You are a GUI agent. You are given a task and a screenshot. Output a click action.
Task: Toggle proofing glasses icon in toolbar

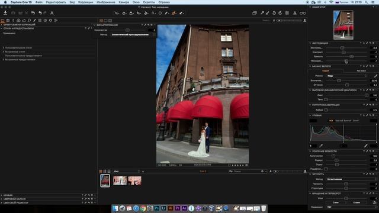click(303, 13)
